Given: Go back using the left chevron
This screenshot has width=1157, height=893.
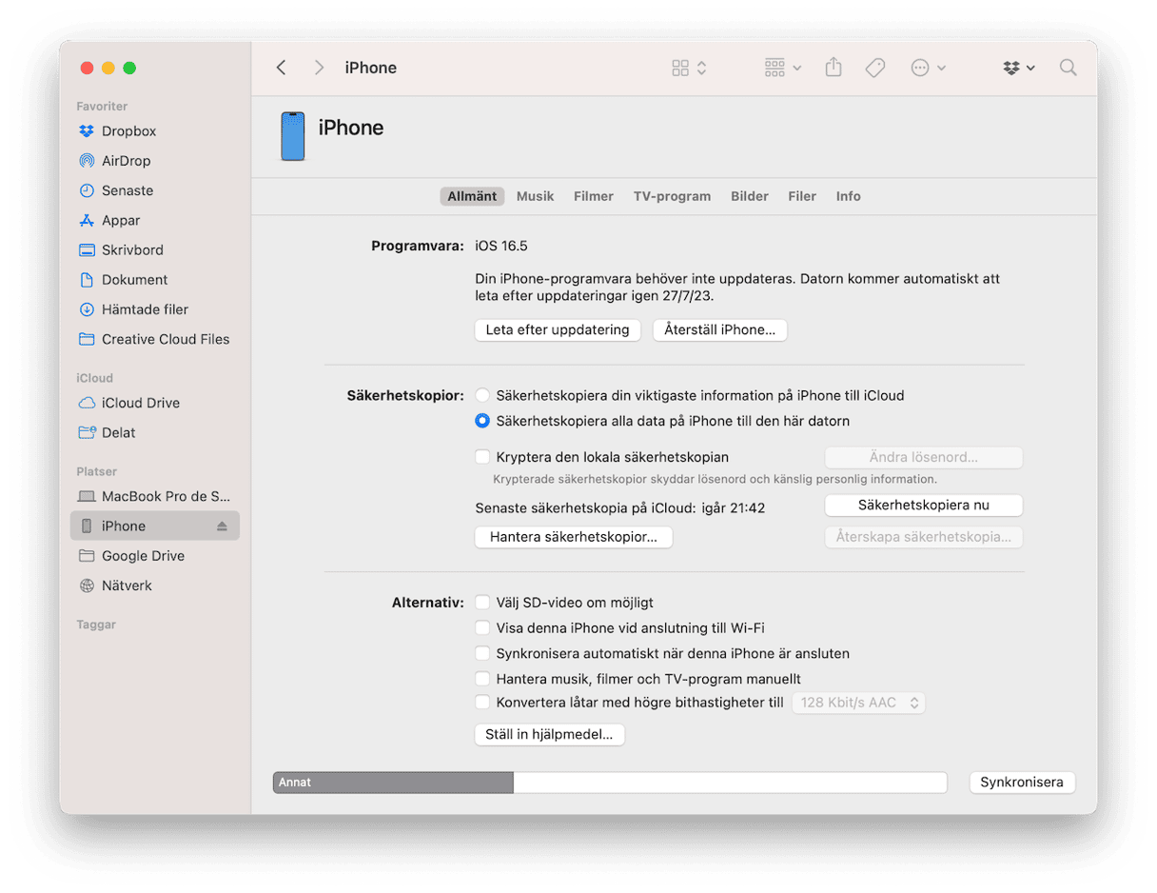Looking at the screenshot, I should [281, 68].
